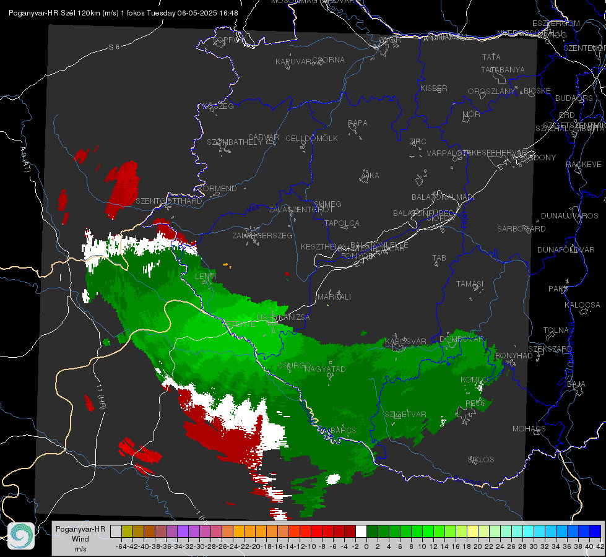The image size is (606, 557).
Task: Click the 'Poganyvar-HR Wind m/s' legend title
Action: pos(80,538)
